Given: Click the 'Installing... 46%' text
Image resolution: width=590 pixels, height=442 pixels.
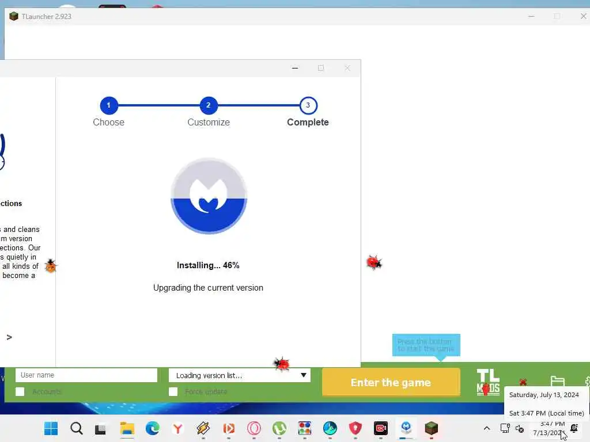Looking at the screenshot, I should (x=208, y=265).
